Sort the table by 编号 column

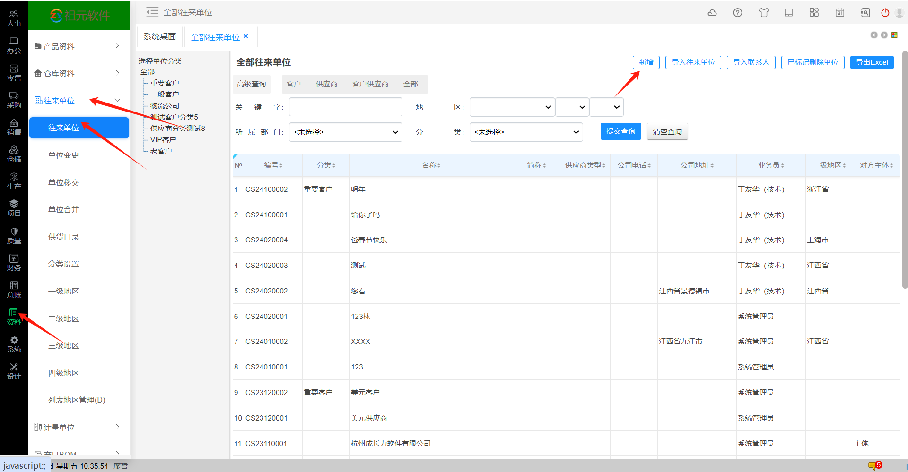(273, 165)
